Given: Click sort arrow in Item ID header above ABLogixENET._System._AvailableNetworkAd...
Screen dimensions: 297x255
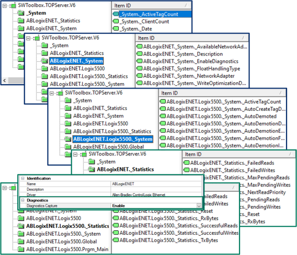Looking at the screenshot, I should [x=244, y=38].
